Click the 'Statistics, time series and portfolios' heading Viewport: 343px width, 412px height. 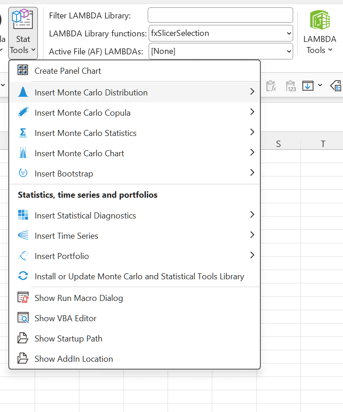click(x=88, y=194)
